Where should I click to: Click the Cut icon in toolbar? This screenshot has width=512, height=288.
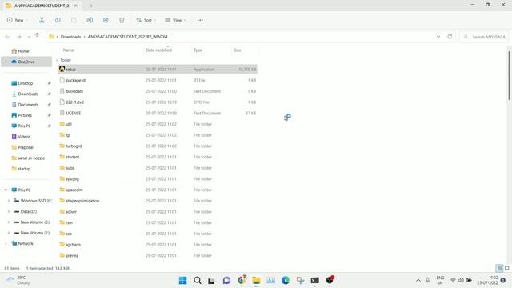42,20
